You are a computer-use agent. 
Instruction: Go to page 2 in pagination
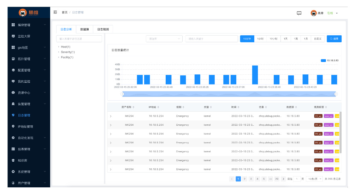click(x=244, y=179)
